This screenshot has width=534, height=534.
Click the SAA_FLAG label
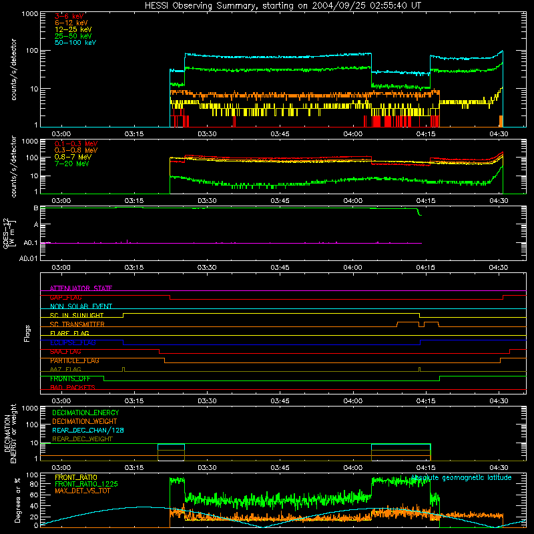pos(65,352)
